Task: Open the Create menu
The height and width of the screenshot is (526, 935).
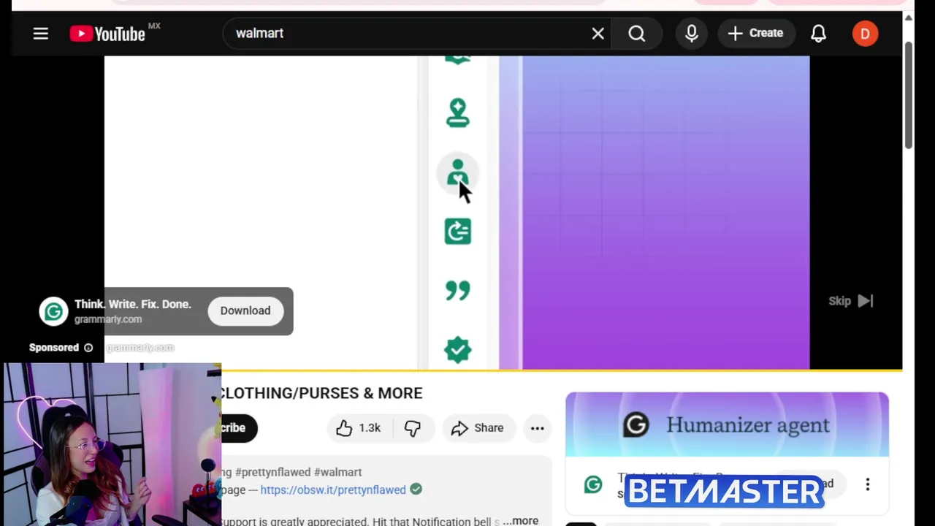Action: pos(756,34)
